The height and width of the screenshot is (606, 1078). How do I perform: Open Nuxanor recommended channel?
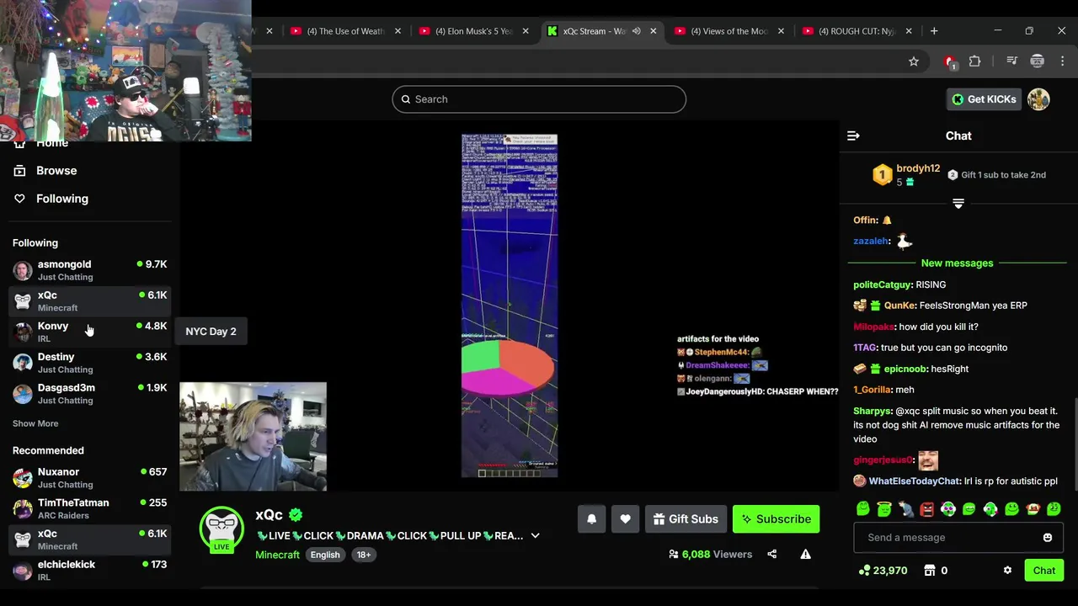pyautogui.click(x=89, y=478)
